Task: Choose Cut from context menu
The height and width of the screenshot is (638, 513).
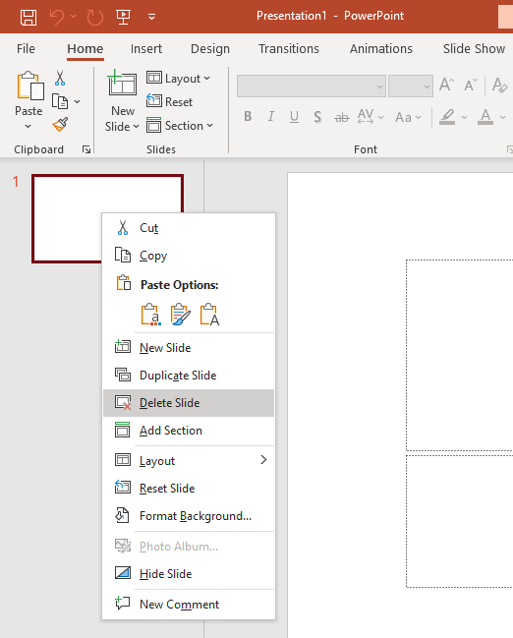Action: coord(189,228)
